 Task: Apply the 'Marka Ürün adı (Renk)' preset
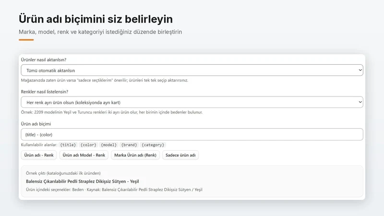pos(135,155)
